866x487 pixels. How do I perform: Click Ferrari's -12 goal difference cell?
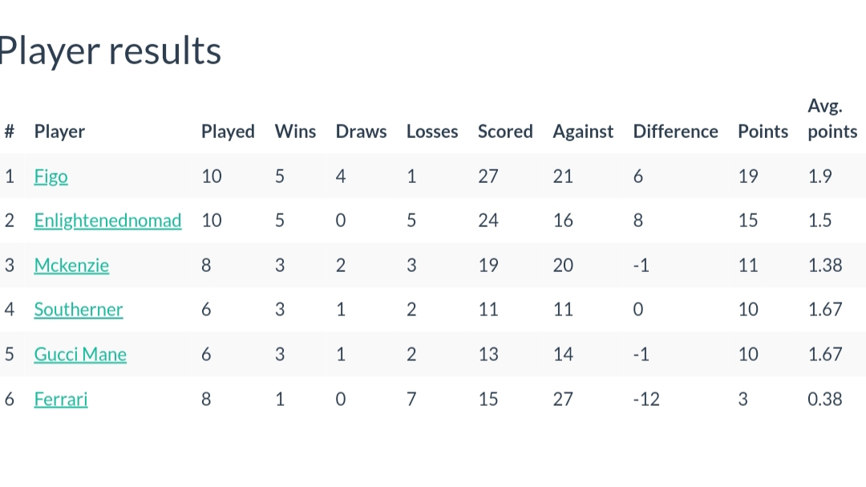646,399
